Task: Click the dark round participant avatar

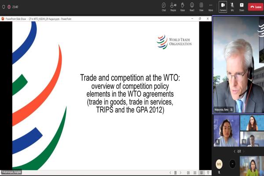Action: point(232,164)
